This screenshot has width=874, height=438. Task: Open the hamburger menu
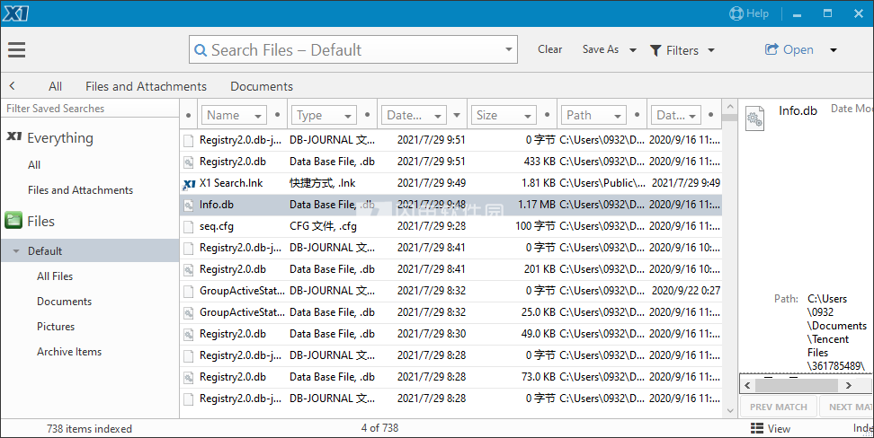(x=17, y=49)
